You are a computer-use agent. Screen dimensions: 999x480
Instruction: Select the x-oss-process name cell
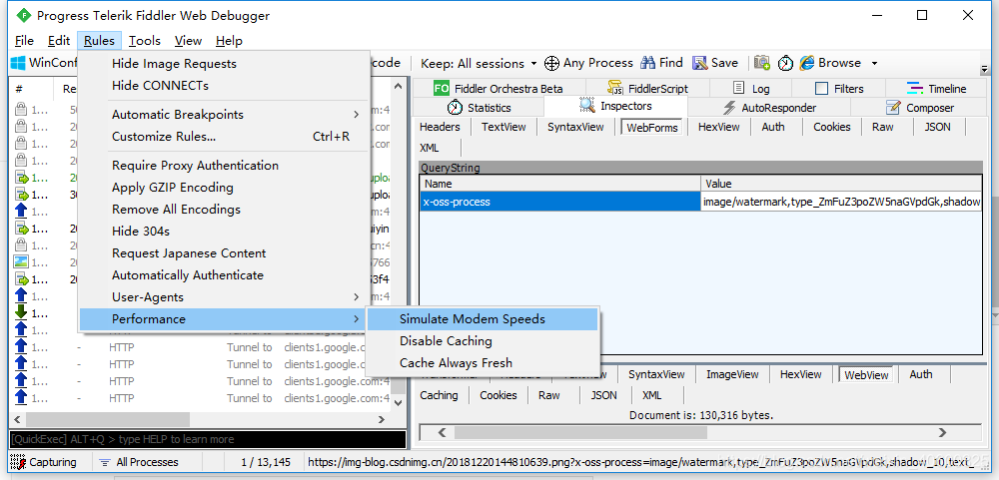tap(560, 202)
